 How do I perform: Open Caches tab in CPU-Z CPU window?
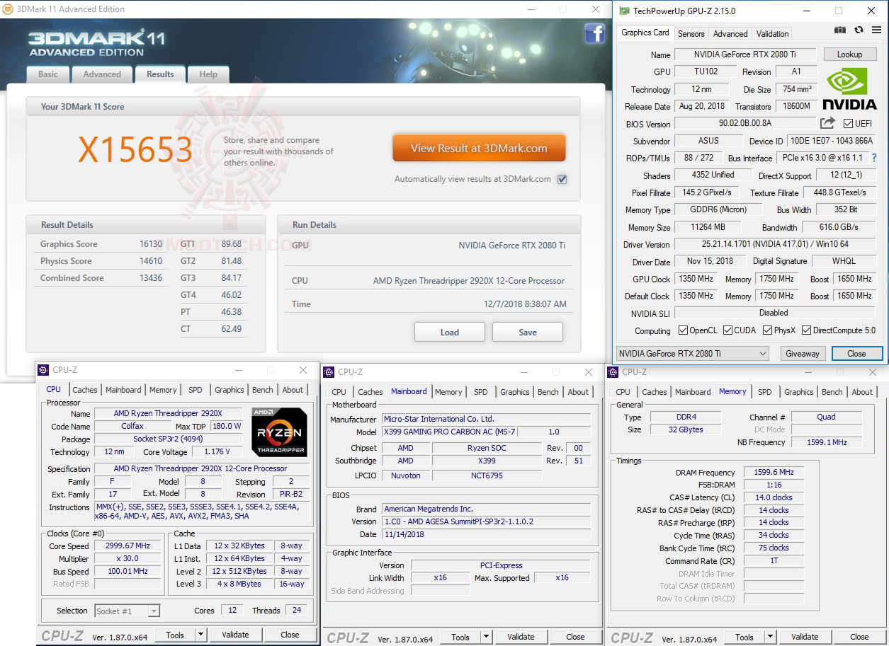tap(85, 390)
